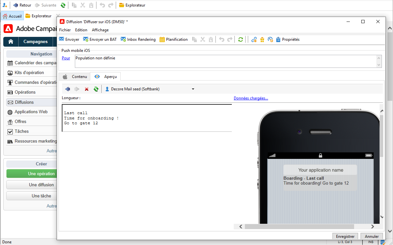
Task: Click the copy icon in delivery toolbar
Action: point(195,39)
